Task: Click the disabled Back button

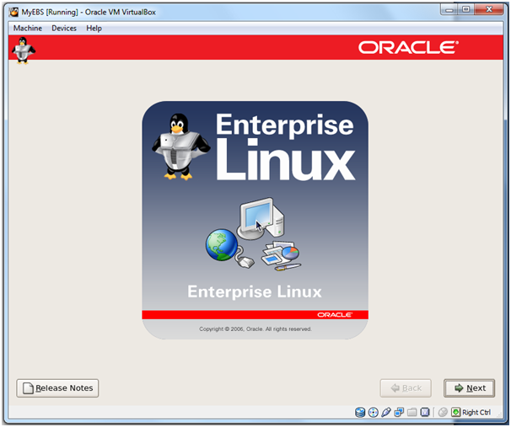Action: pyautogui.click(x=406, y=388)
